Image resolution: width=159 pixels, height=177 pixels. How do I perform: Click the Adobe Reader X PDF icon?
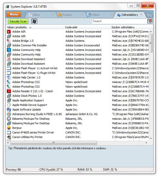click(9, 91)
